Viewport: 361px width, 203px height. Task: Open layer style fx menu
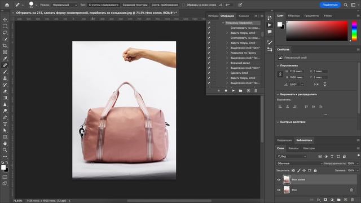pos(319,200)
